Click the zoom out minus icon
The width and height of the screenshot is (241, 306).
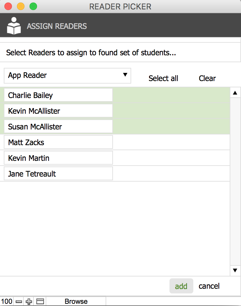[x=19, y=302]
